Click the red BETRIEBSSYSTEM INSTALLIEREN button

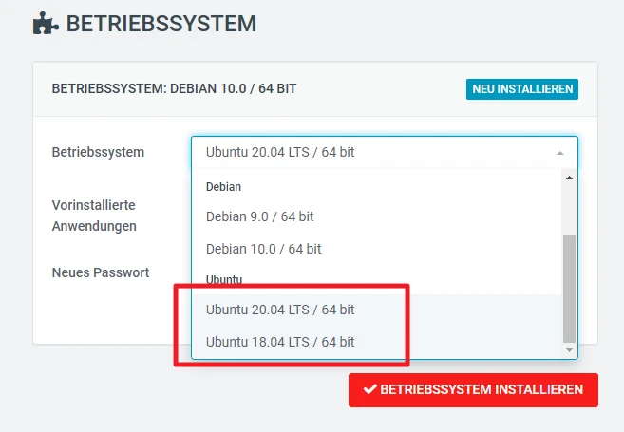point(473,389)
